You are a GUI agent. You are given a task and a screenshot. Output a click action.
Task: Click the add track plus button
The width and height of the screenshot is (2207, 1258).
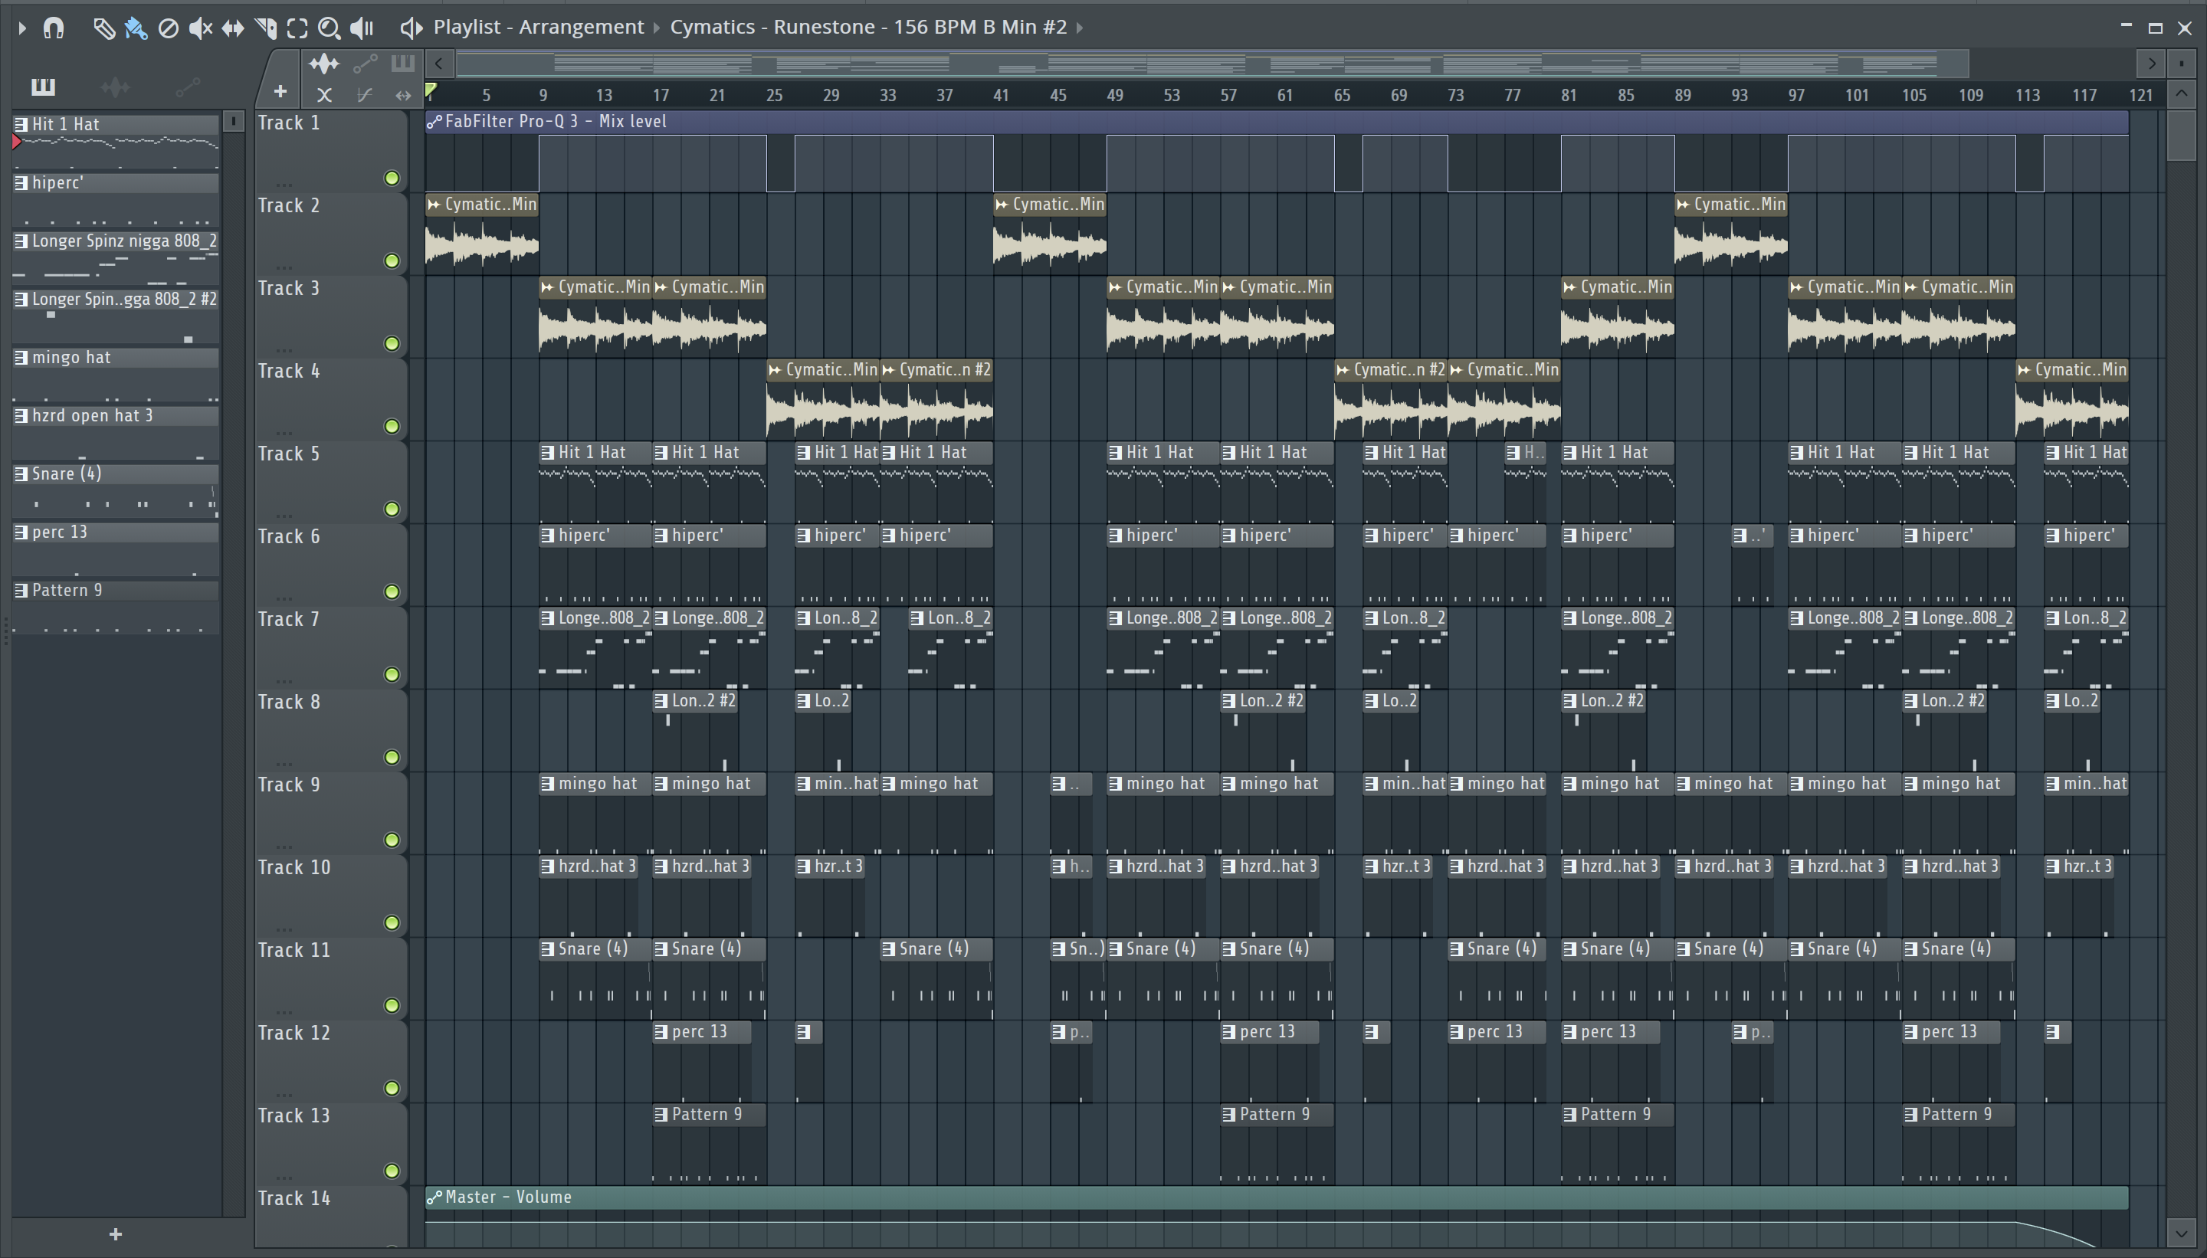pos(280,90)
